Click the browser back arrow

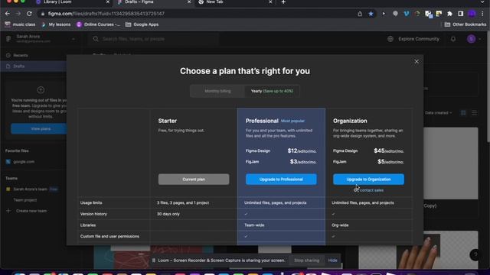[x=8, y=14]
